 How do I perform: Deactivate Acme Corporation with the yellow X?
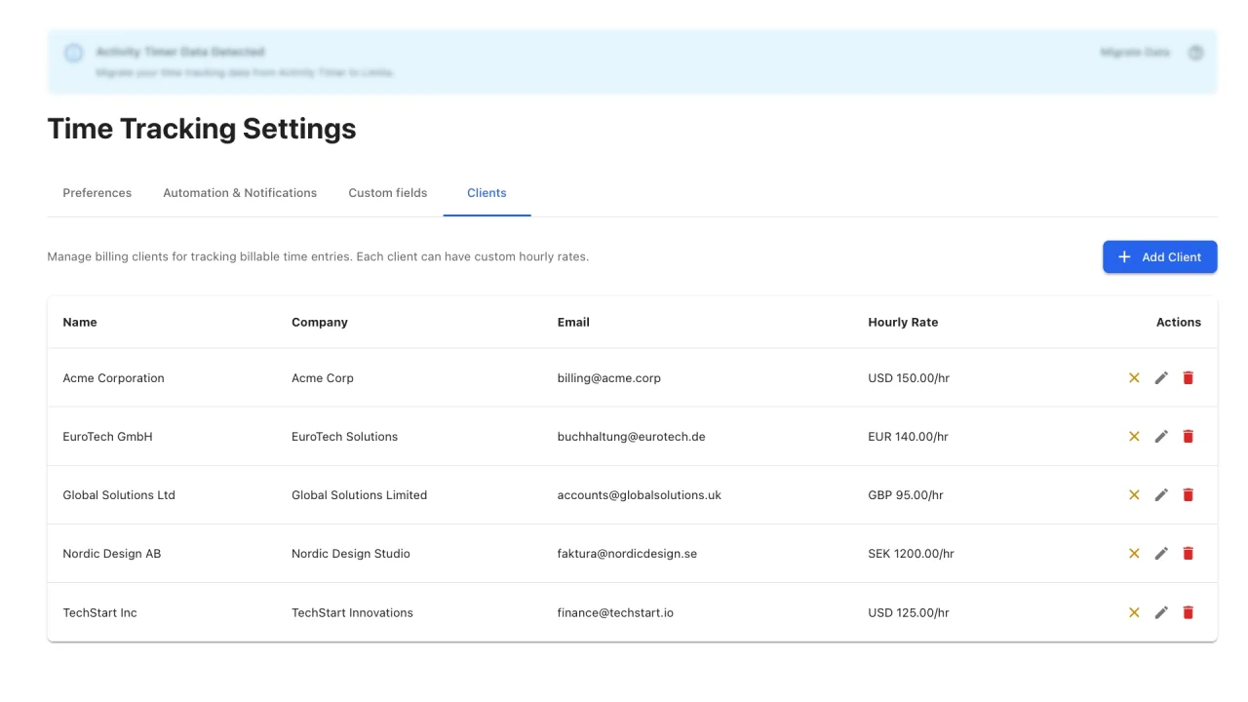click(1134, 377)
